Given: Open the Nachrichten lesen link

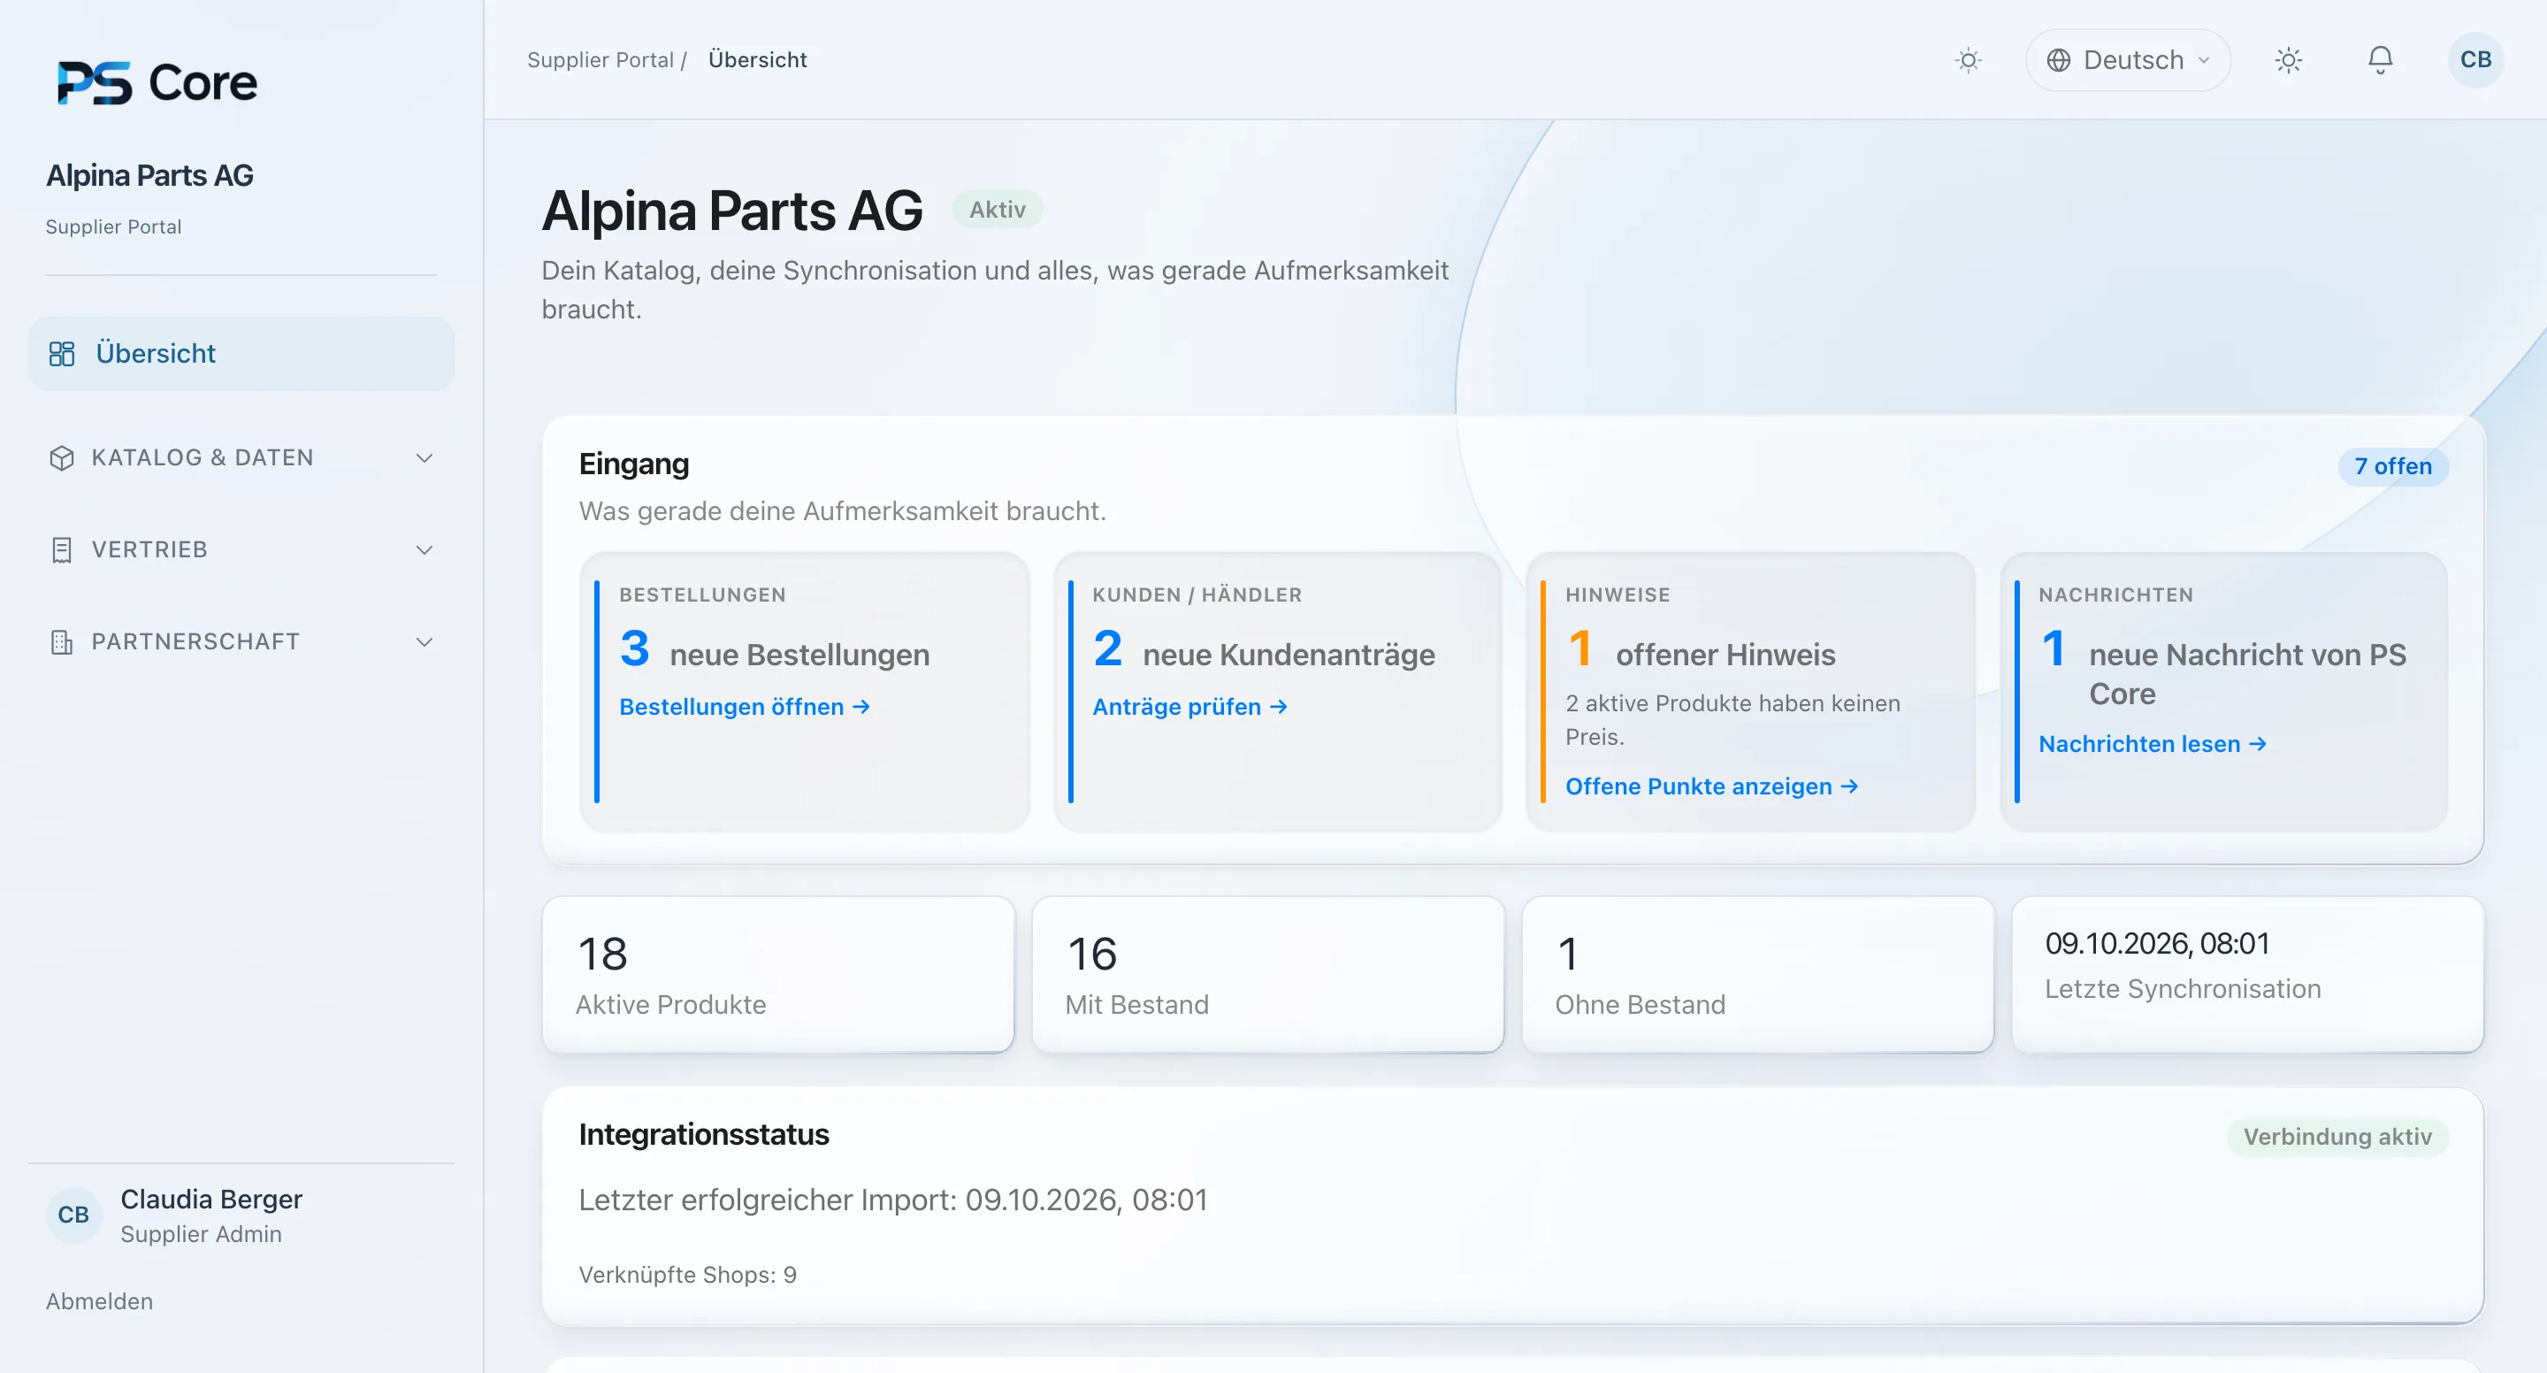Looking at the screenshot, I should (2153, 744).
